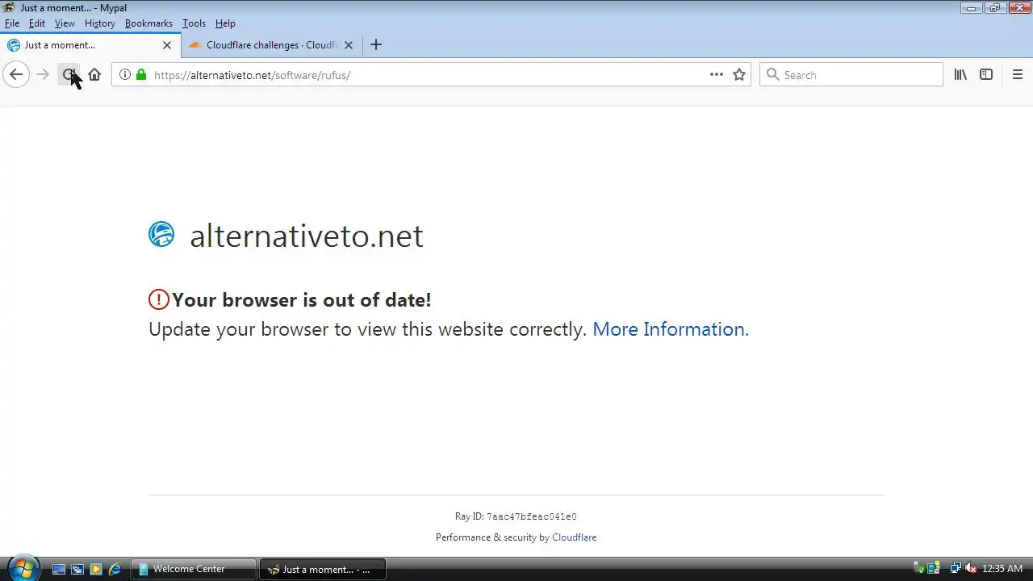
Task: Open the Tools menu
Action: pos(194,23)
